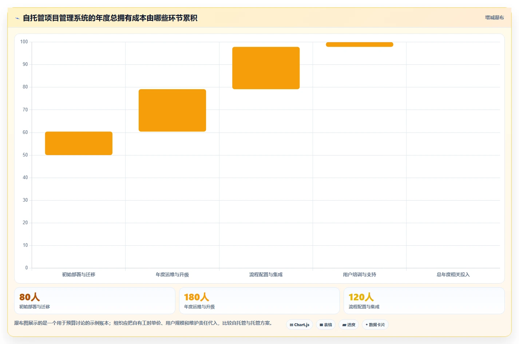The width and height of the screenshot is (519, 344).
Task: Click the x-axis label 总年度相关投入
Action: [453, 274]
